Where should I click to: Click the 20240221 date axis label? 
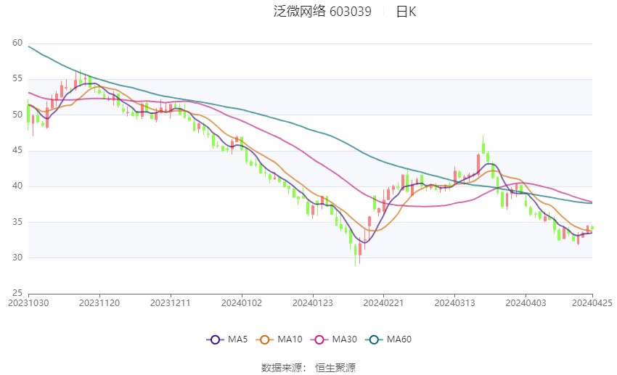(384, 303)
